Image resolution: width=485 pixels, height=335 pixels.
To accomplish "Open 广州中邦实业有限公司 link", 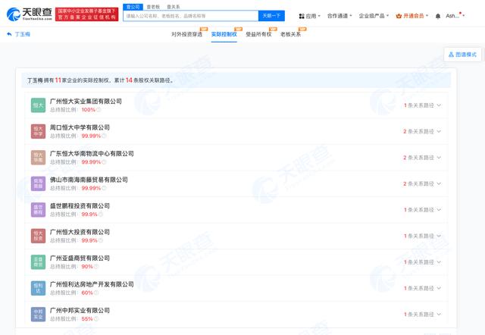I will coord(80,310).
